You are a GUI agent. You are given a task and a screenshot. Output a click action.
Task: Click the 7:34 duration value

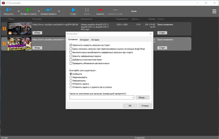138,25
